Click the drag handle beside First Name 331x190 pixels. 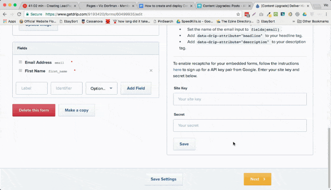20,71
